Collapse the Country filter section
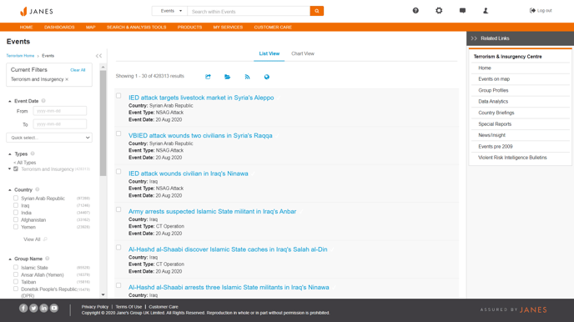 pos(10,190)
